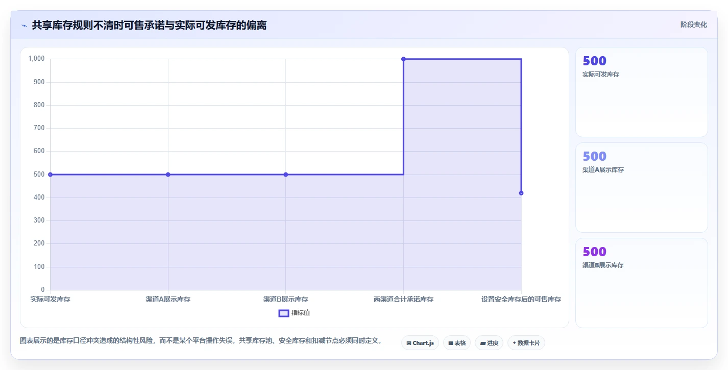Click the data point at 渠道A展示库存
This screenshot has height=370, width=728.
click(168, 175)
